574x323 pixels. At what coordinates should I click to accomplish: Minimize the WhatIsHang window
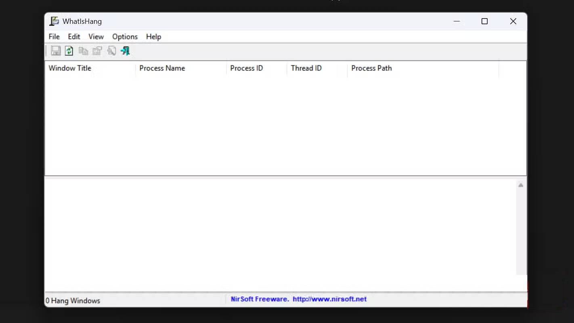tap(457, 21)
